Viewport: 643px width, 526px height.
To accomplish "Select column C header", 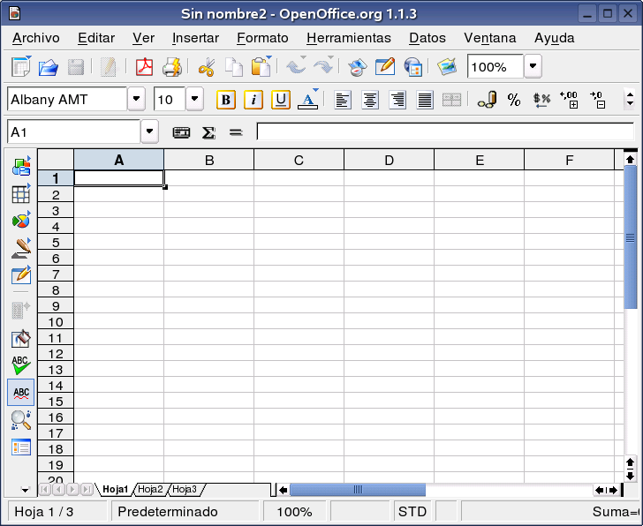I will (x=299, y=160).
